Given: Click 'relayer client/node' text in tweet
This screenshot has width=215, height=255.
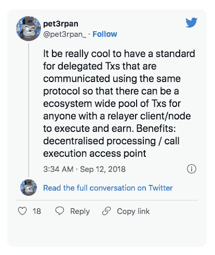Looking at the screenshot, I should tap(149, 116).
